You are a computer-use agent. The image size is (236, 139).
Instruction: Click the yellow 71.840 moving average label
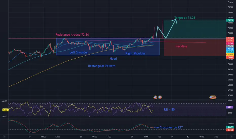tap(230, 55)
